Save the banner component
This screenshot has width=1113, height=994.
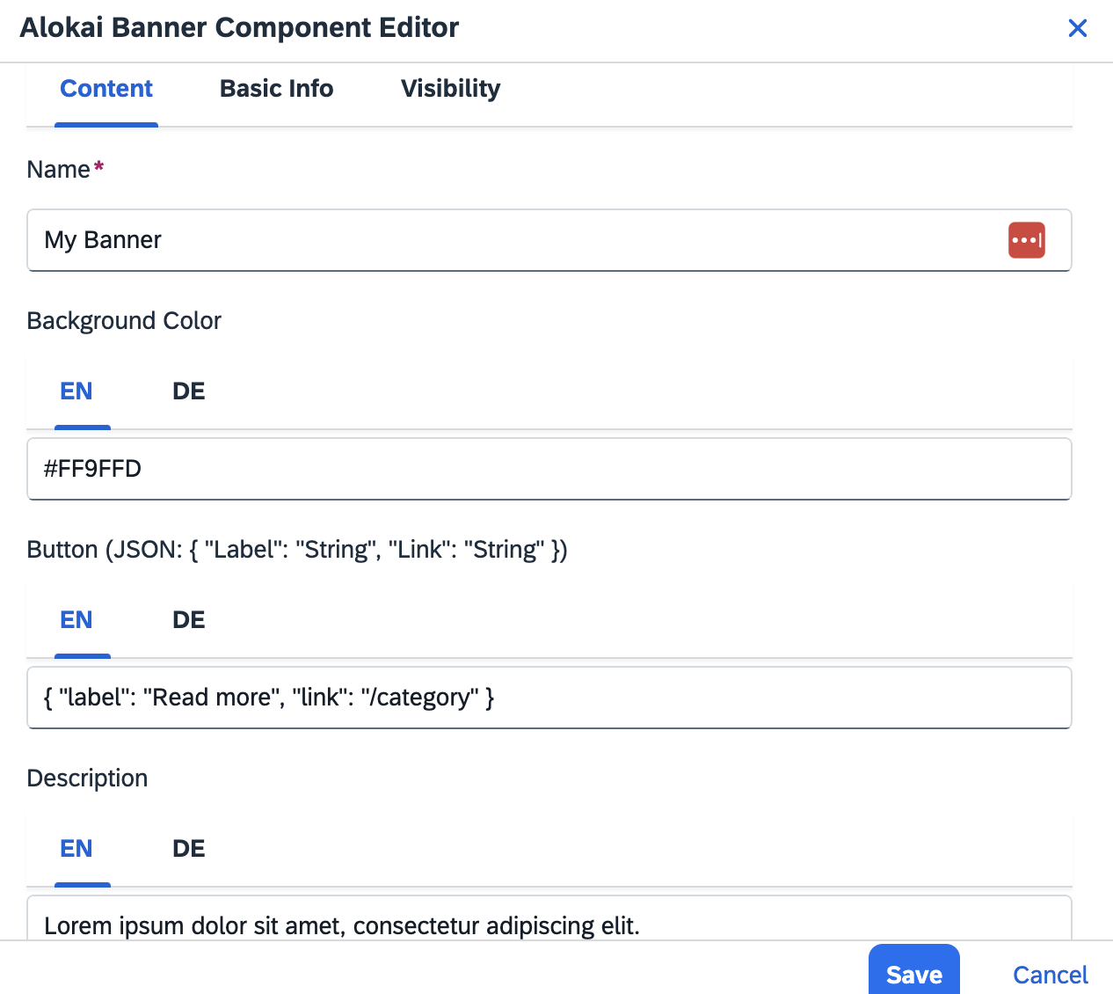pos(914,970)
